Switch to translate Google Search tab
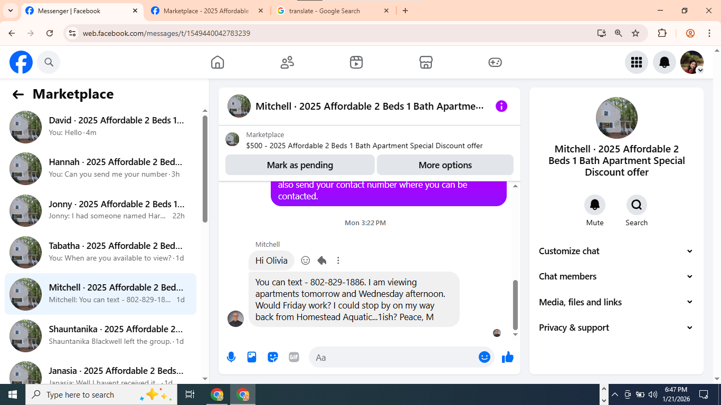This screenshot has height=405, width=721. (333, 11)
